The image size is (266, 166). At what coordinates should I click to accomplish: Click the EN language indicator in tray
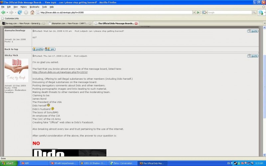[x=228, y=163]
